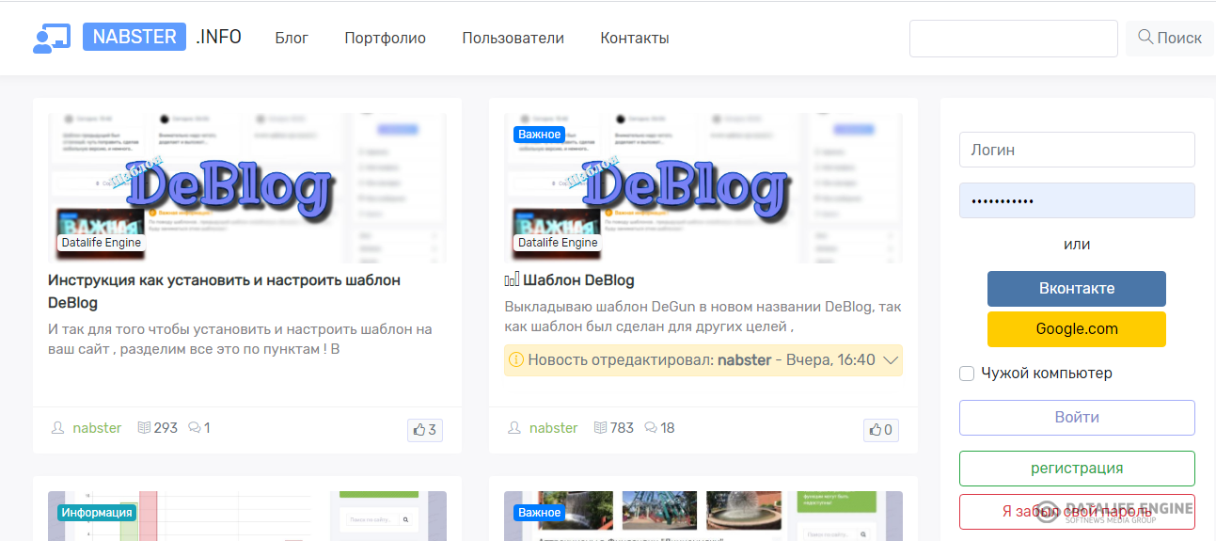1216x541 pixels.
Task: Expand the Новость отредактировал notice chevron
Action: click(892, 359)
